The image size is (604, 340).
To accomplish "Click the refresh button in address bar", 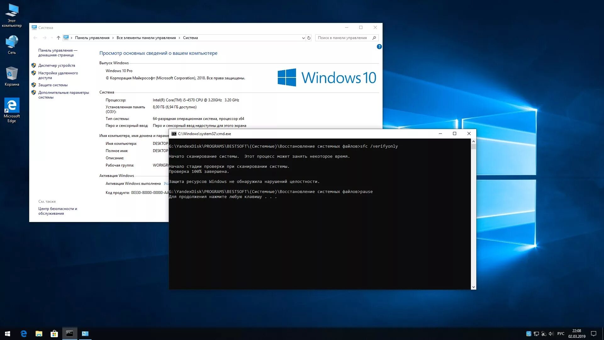I will pyautogui.click(x=309, y=38).
